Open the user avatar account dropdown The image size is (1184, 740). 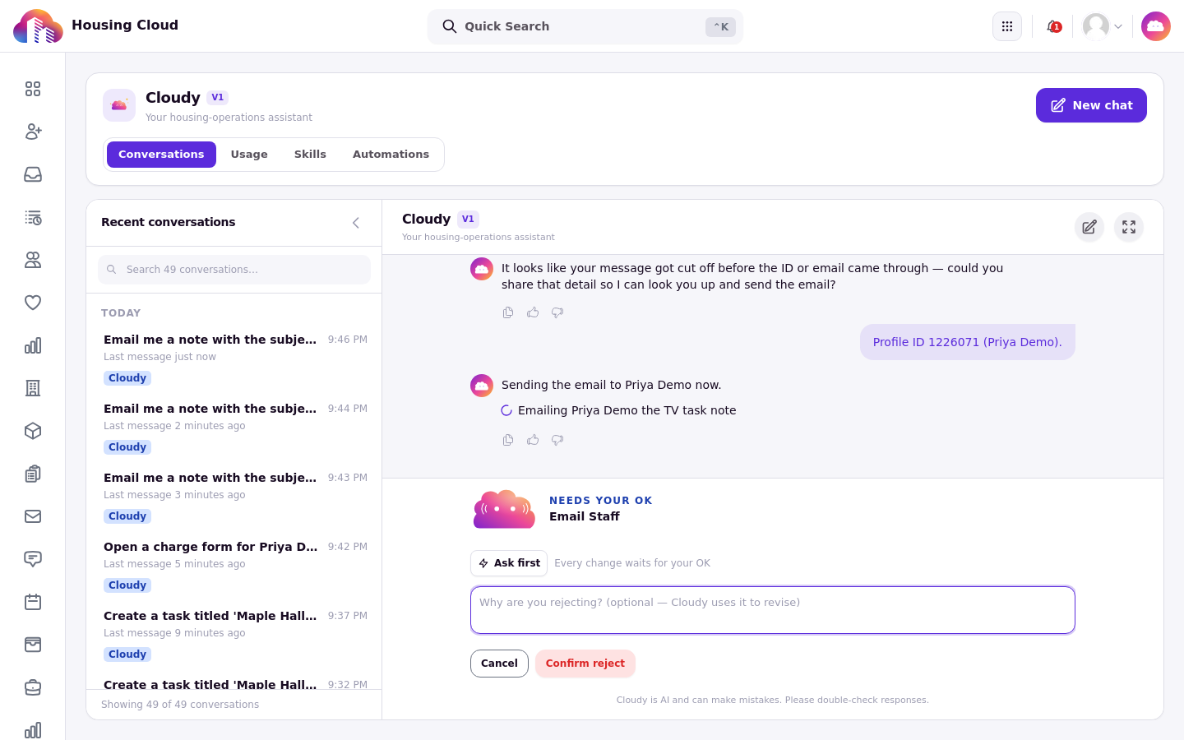click(x=1103, y=26)
